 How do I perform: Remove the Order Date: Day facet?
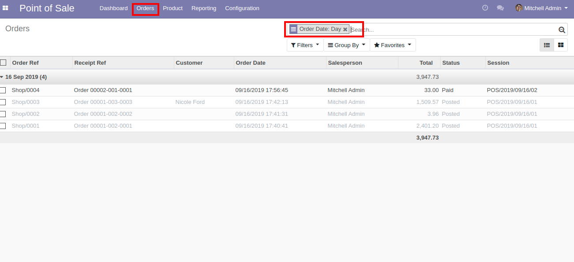pos(345,30)
